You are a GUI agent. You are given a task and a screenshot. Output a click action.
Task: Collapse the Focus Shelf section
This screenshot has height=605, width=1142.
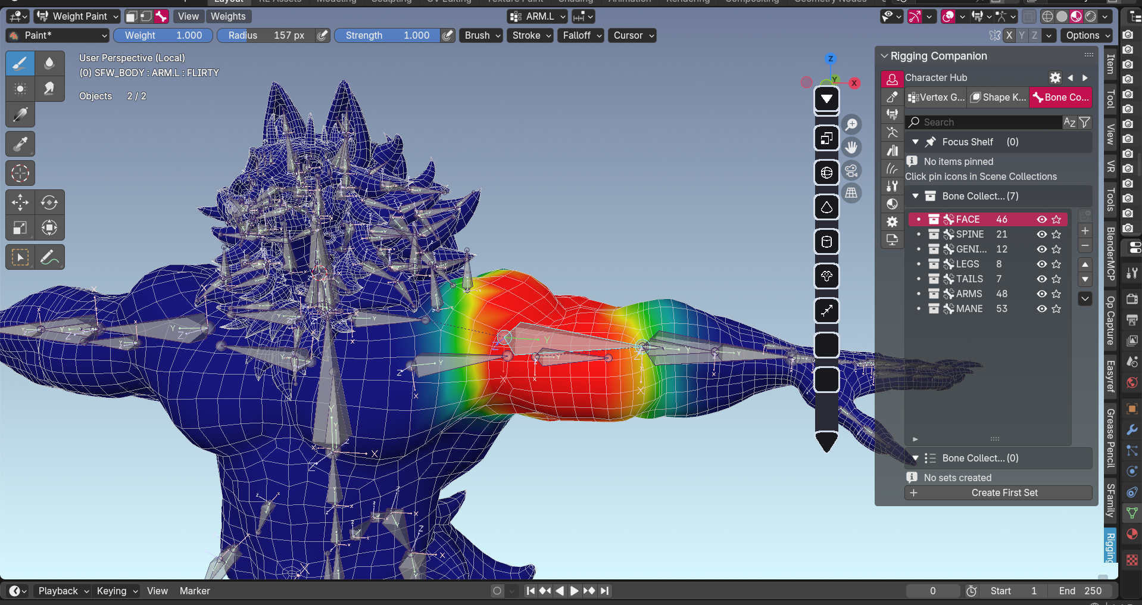pyautogui.click(x=916, y=142)
